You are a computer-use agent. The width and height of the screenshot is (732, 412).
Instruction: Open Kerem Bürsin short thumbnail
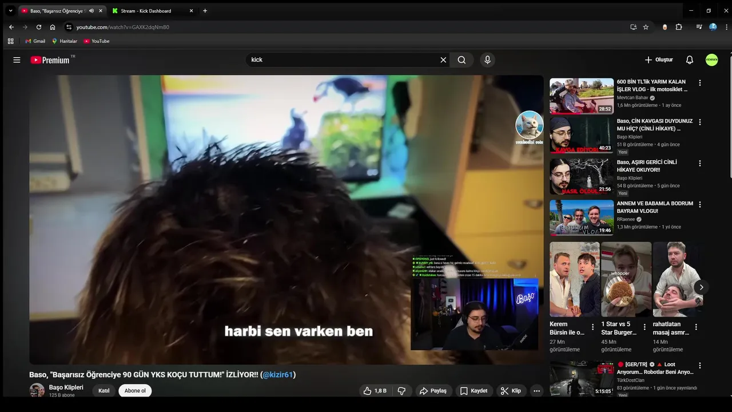click(575, 279)
